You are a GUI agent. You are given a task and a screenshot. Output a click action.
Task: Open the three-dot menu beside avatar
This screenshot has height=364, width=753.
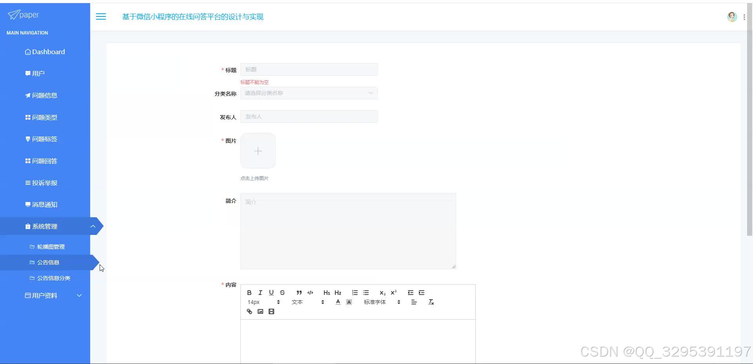744,17
